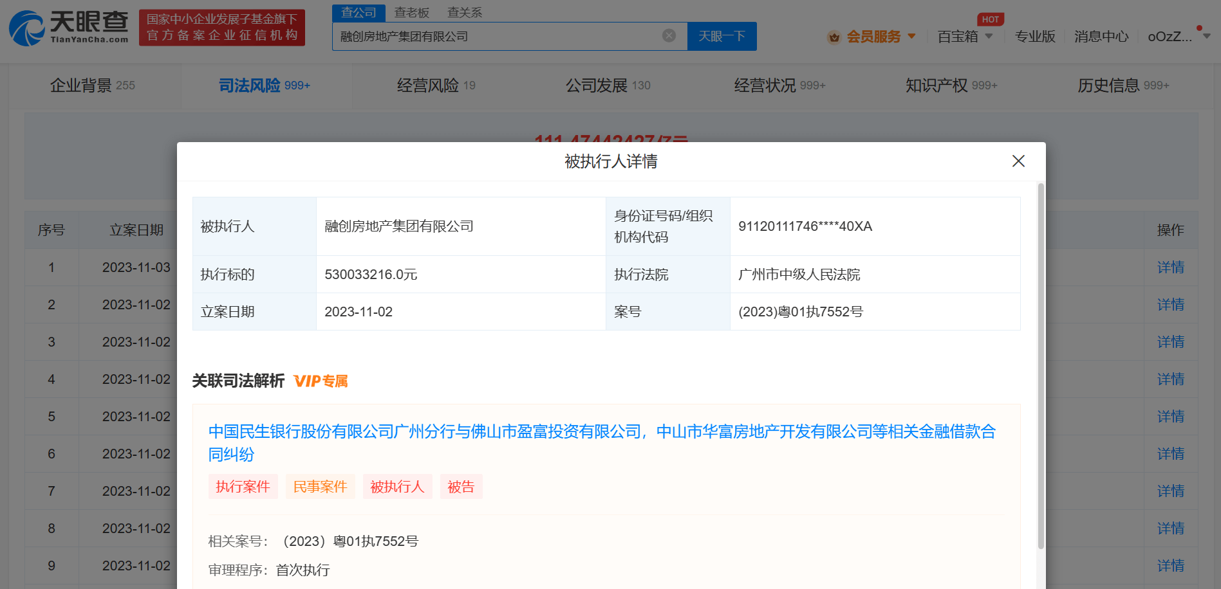The width and height of the screenshot is (1221, 589).
Task: Open the 企业背景 section tab
Action: pyautogui.click(x=93, y=86)
